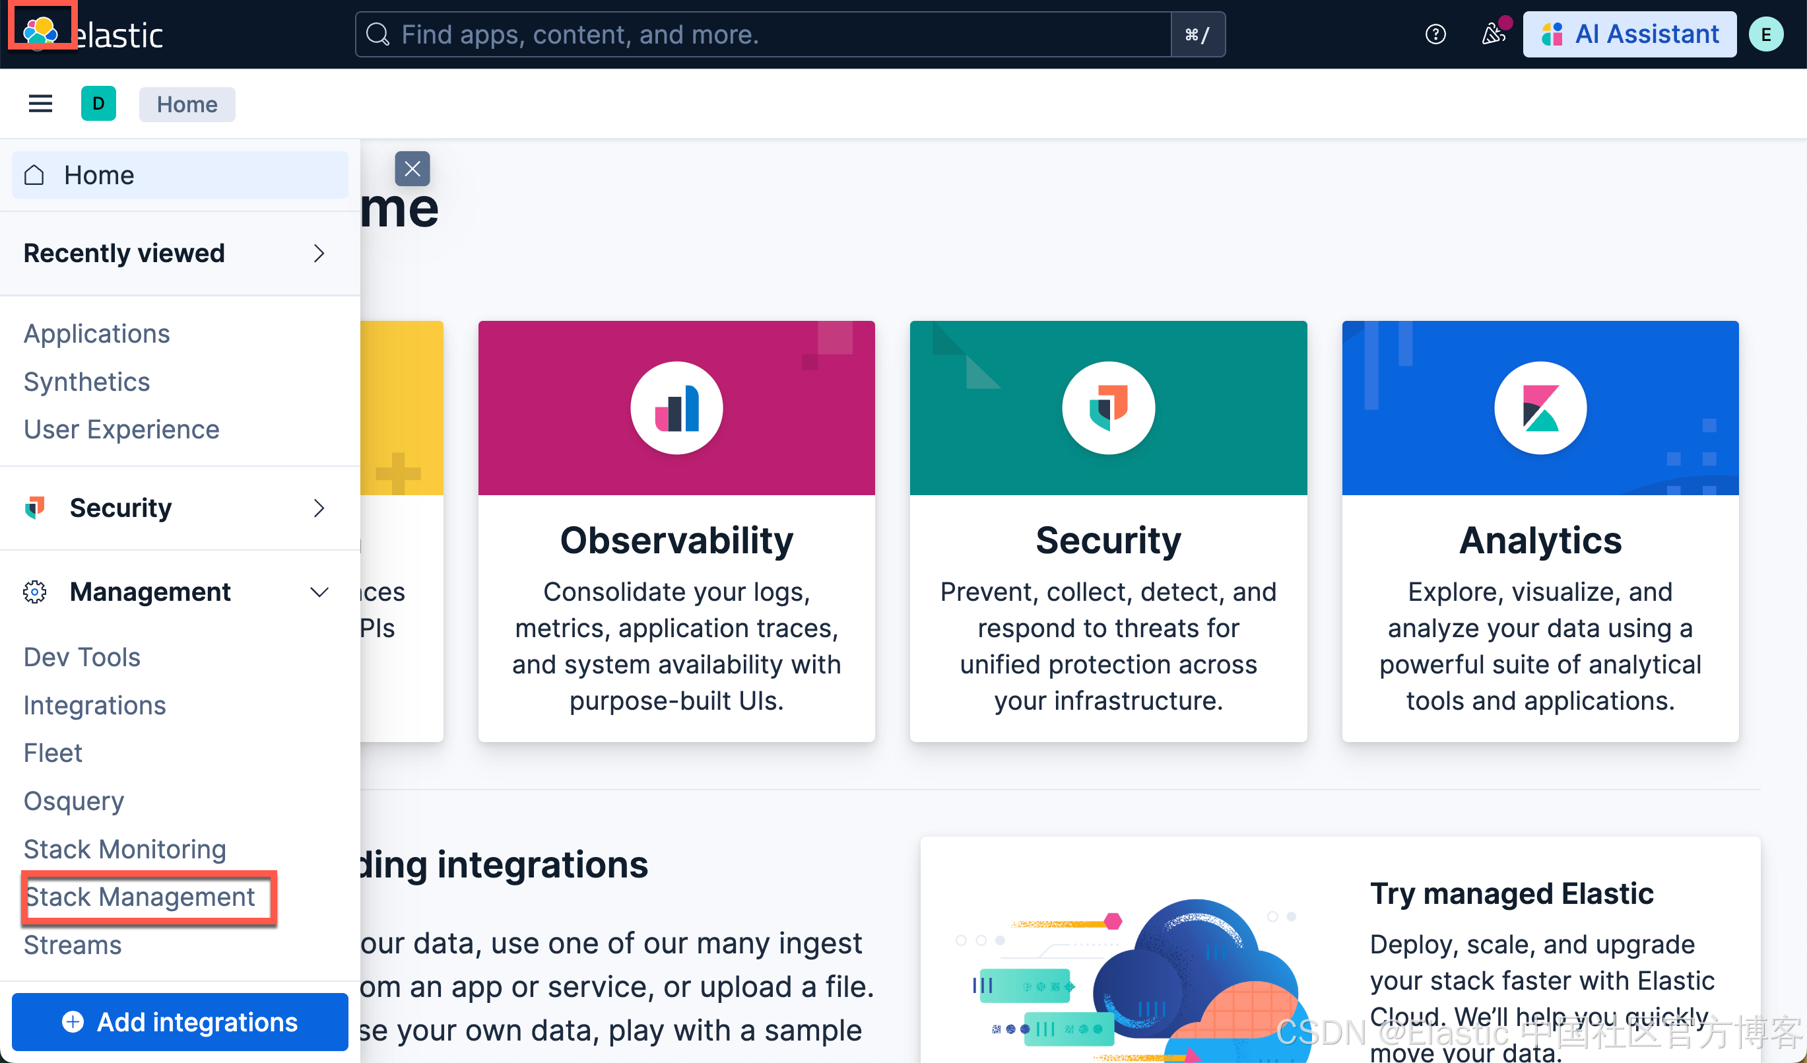Toggle the hamburger navigation menu
The image size is (1807, 1063).
[x=40, y=104]
